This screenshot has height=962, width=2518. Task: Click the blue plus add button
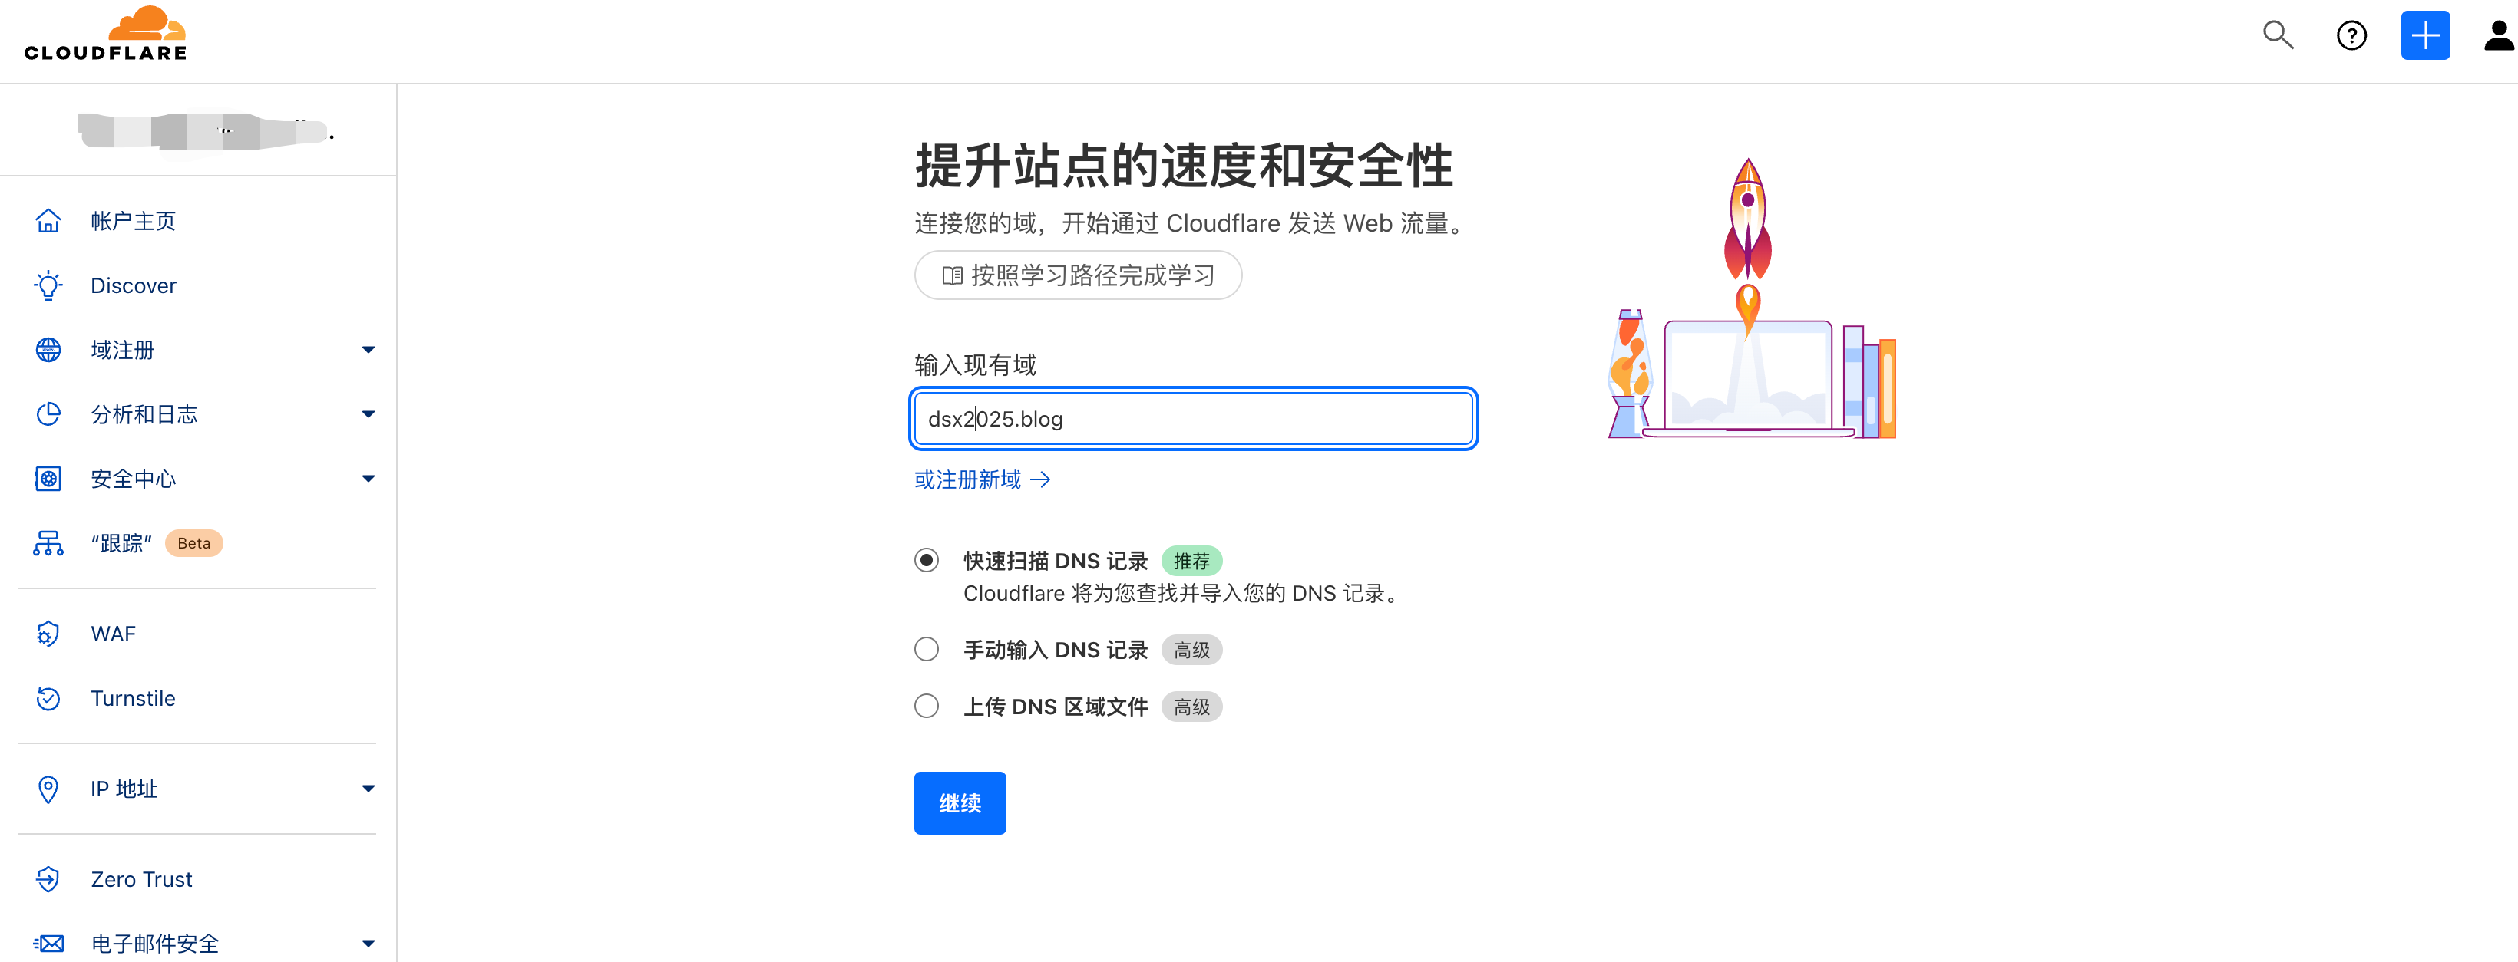[2424, 36]
